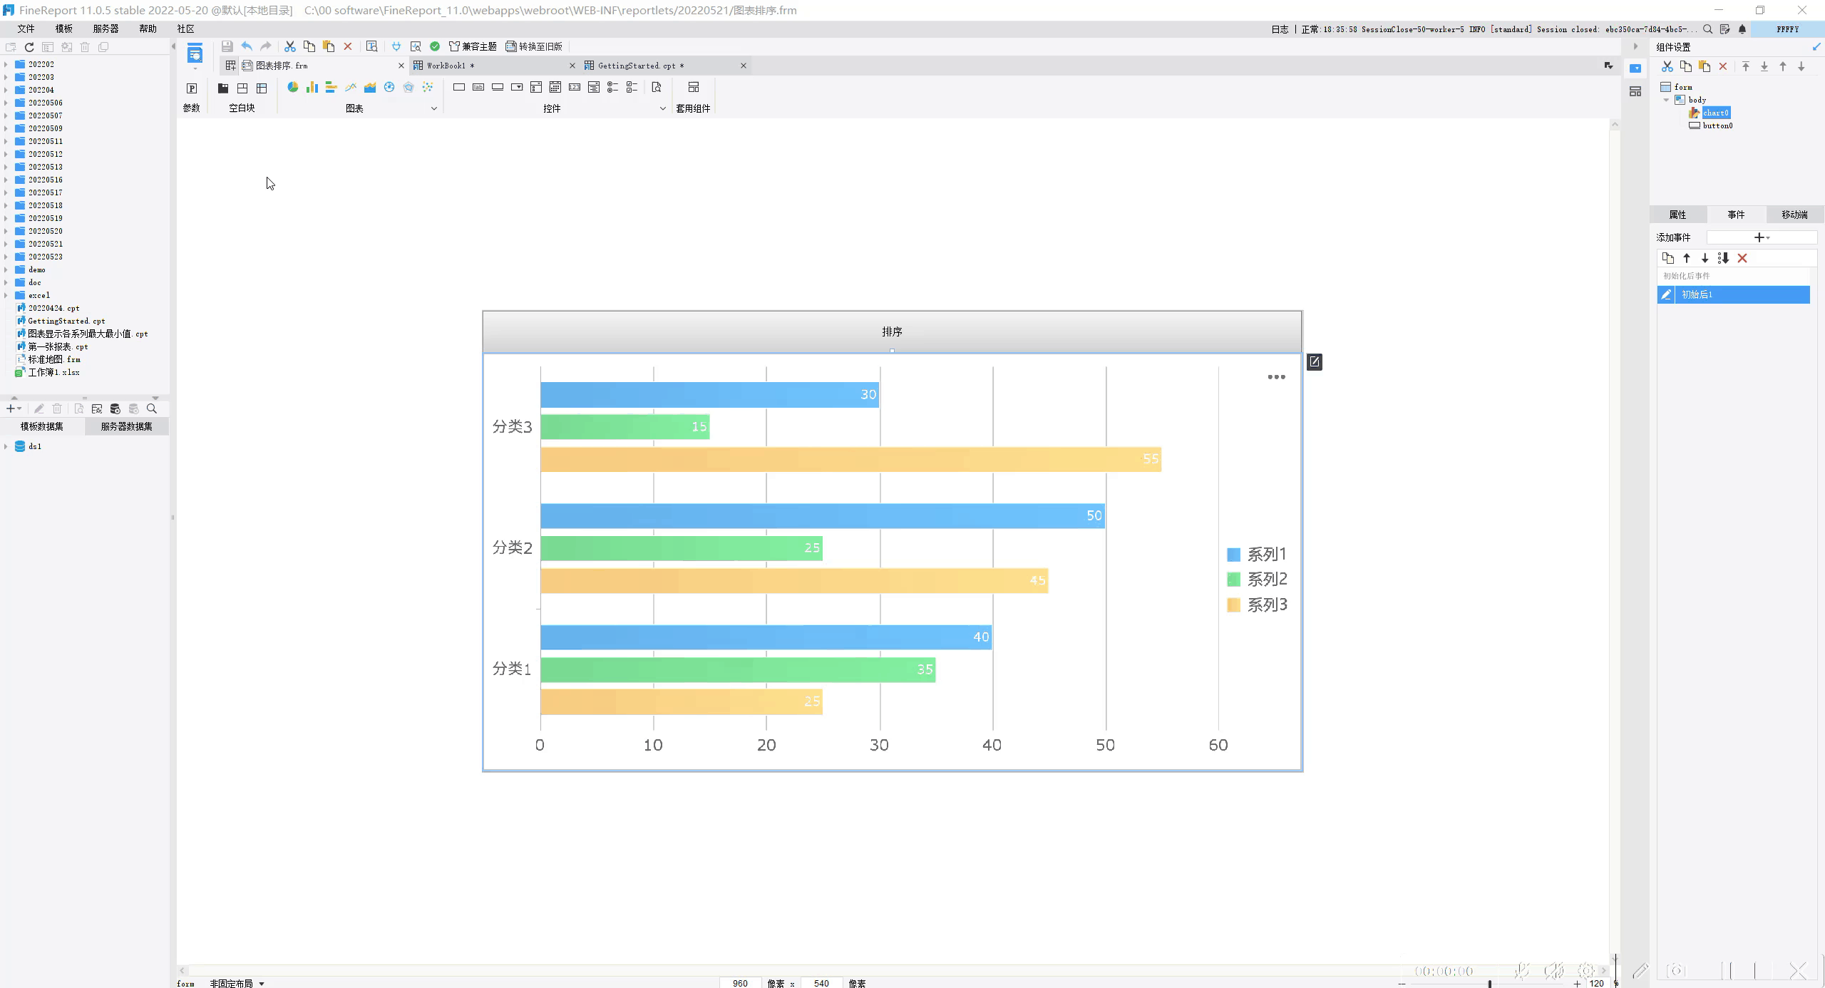
Task: Click the radio button group widget icon
Action: pos(612,87)
